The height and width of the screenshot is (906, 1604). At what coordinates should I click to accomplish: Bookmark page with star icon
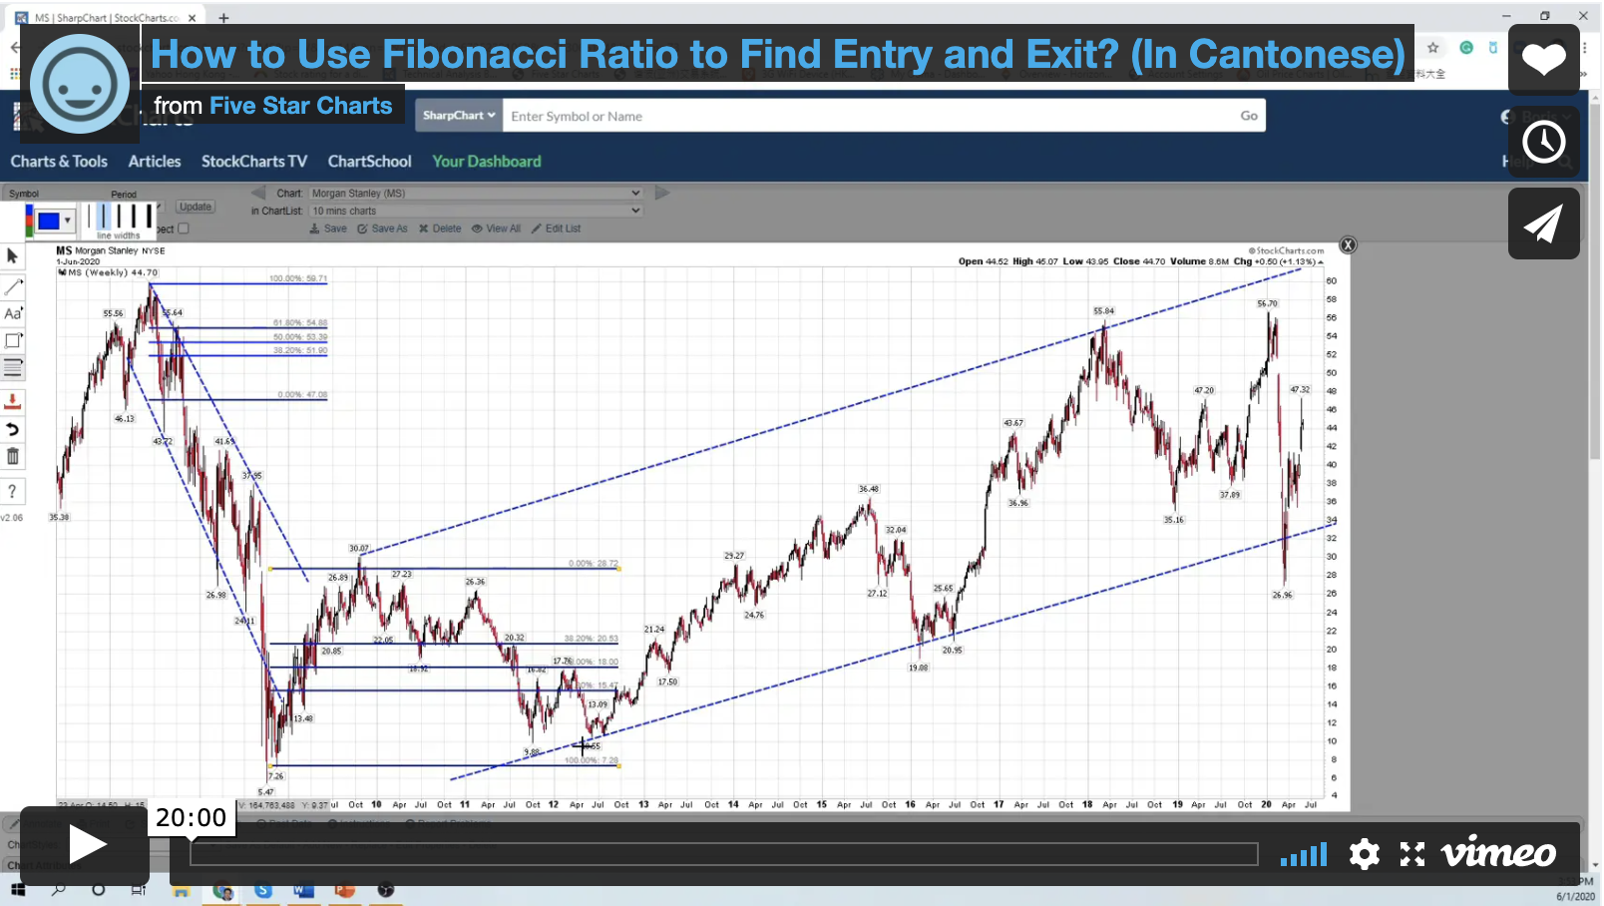(x=1433, y=47)
